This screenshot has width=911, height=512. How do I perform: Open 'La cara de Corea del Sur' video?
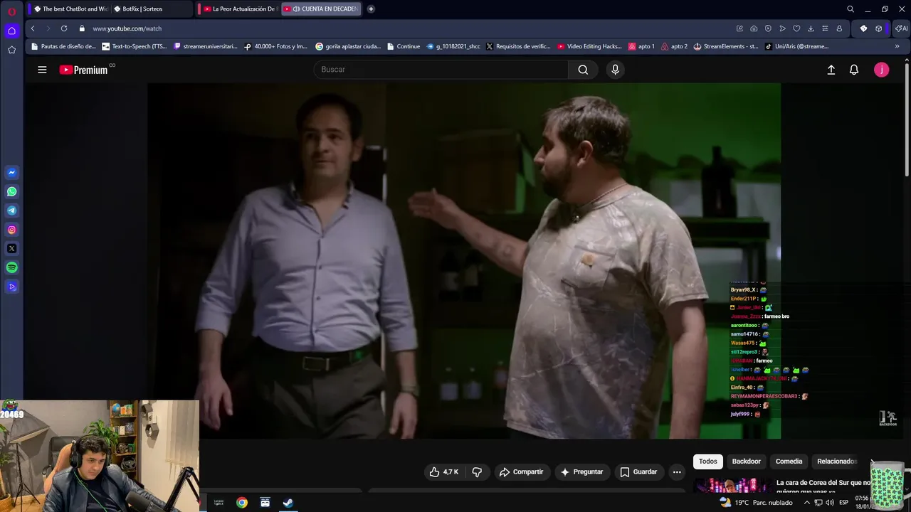(x=823, y=487)
